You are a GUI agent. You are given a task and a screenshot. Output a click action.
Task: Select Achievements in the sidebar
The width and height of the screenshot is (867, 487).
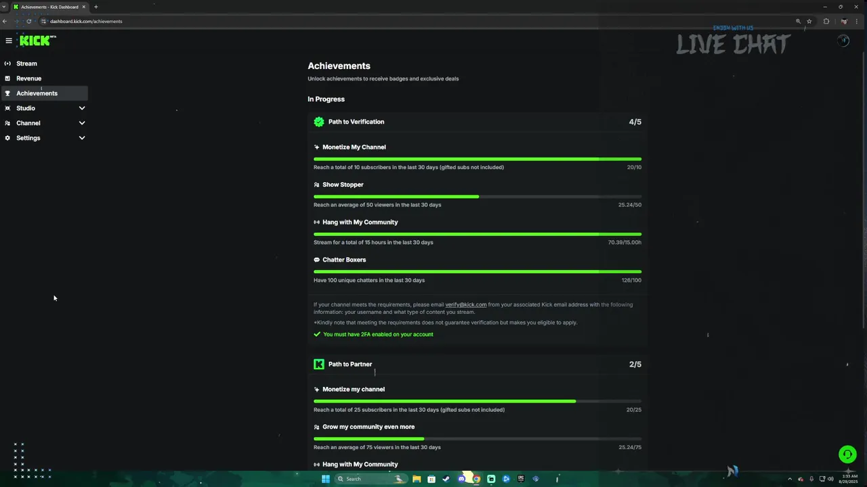pos(45,93)
